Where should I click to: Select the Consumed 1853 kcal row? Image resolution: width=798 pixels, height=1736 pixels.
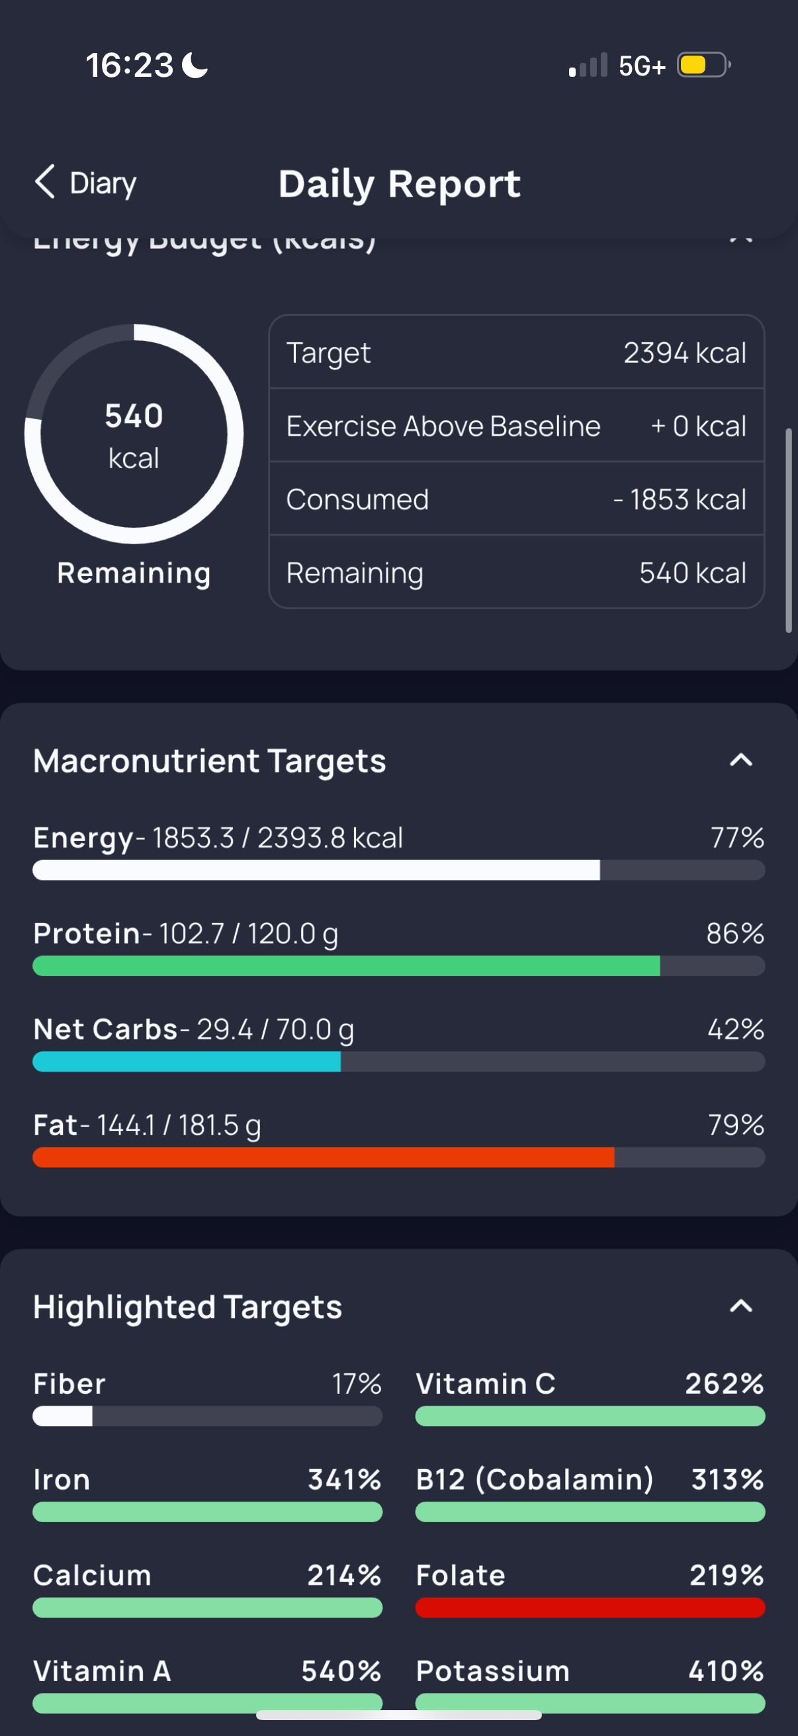coord(517,499)
